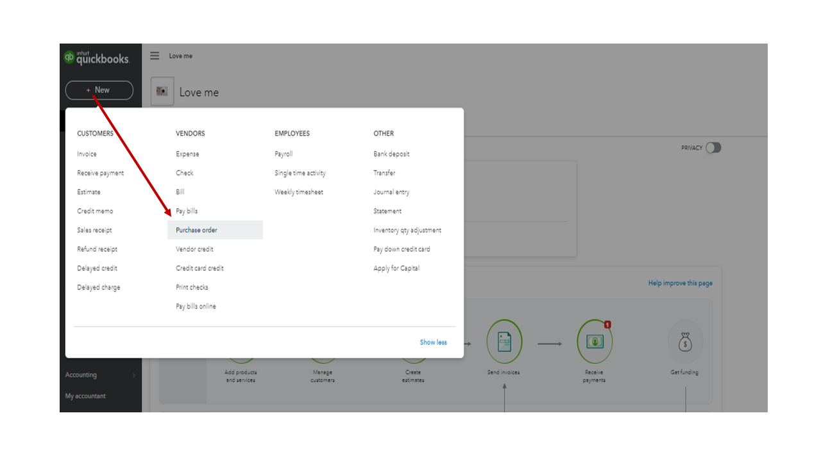Open Payroll under Employees
The image size is (821, 461).
pos(283,154)
